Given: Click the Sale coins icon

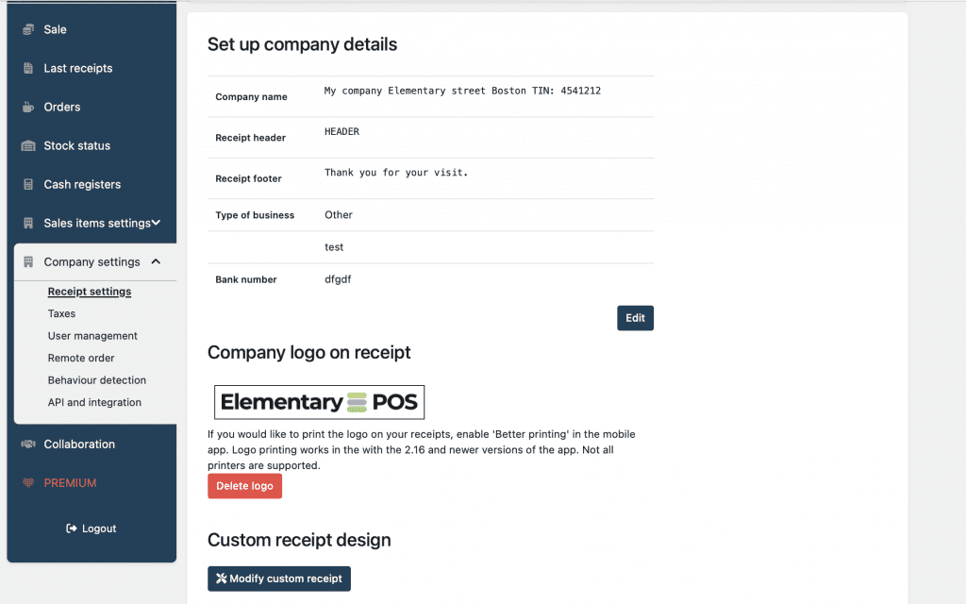Looking at the screenshot, I should pos(28,29).
